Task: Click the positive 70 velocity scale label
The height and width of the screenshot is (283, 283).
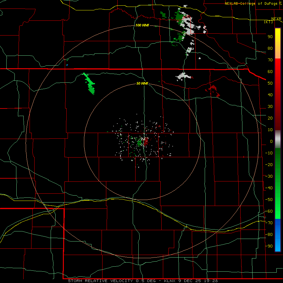Action: (x=270, y=60)
